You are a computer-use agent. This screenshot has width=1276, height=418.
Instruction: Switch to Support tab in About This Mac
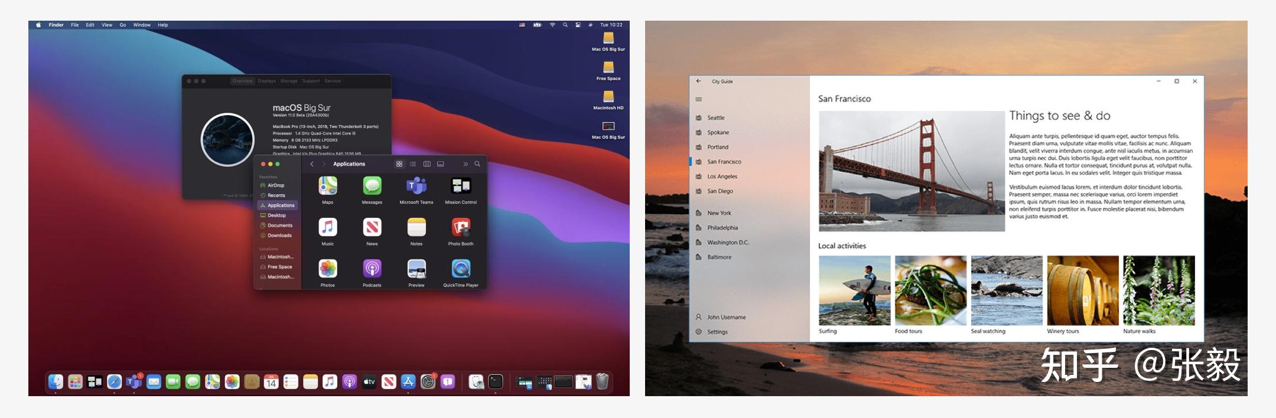pos(311,81)
